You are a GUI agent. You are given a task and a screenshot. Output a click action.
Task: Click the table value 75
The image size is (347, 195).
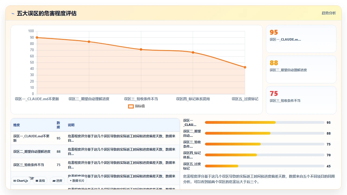pos(59,165)
